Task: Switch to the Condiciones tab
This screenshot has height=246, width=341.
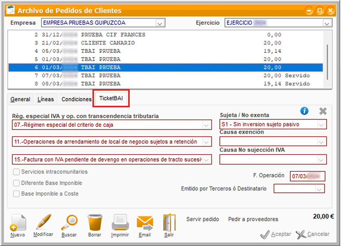Action: (x=77, y=99)
